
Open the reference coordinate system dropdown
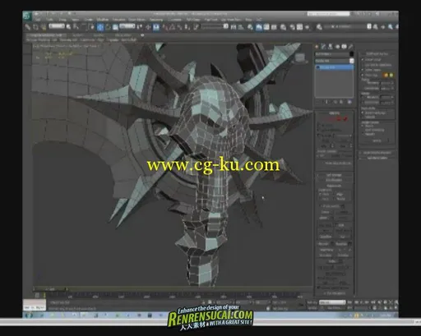(127, 26)
